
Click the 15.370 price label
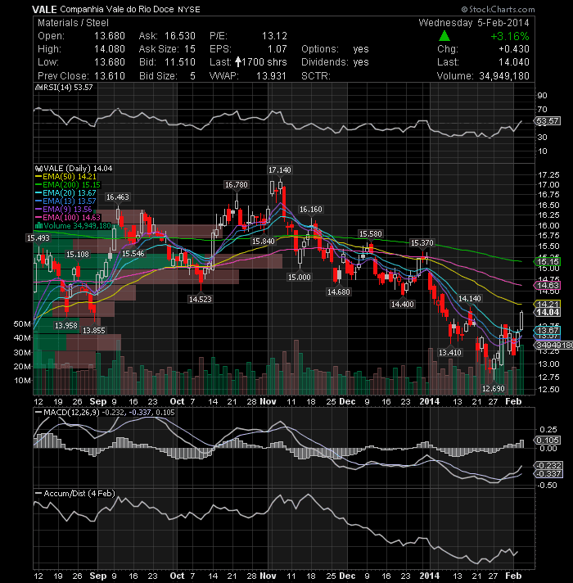click(x=422, y=243)
